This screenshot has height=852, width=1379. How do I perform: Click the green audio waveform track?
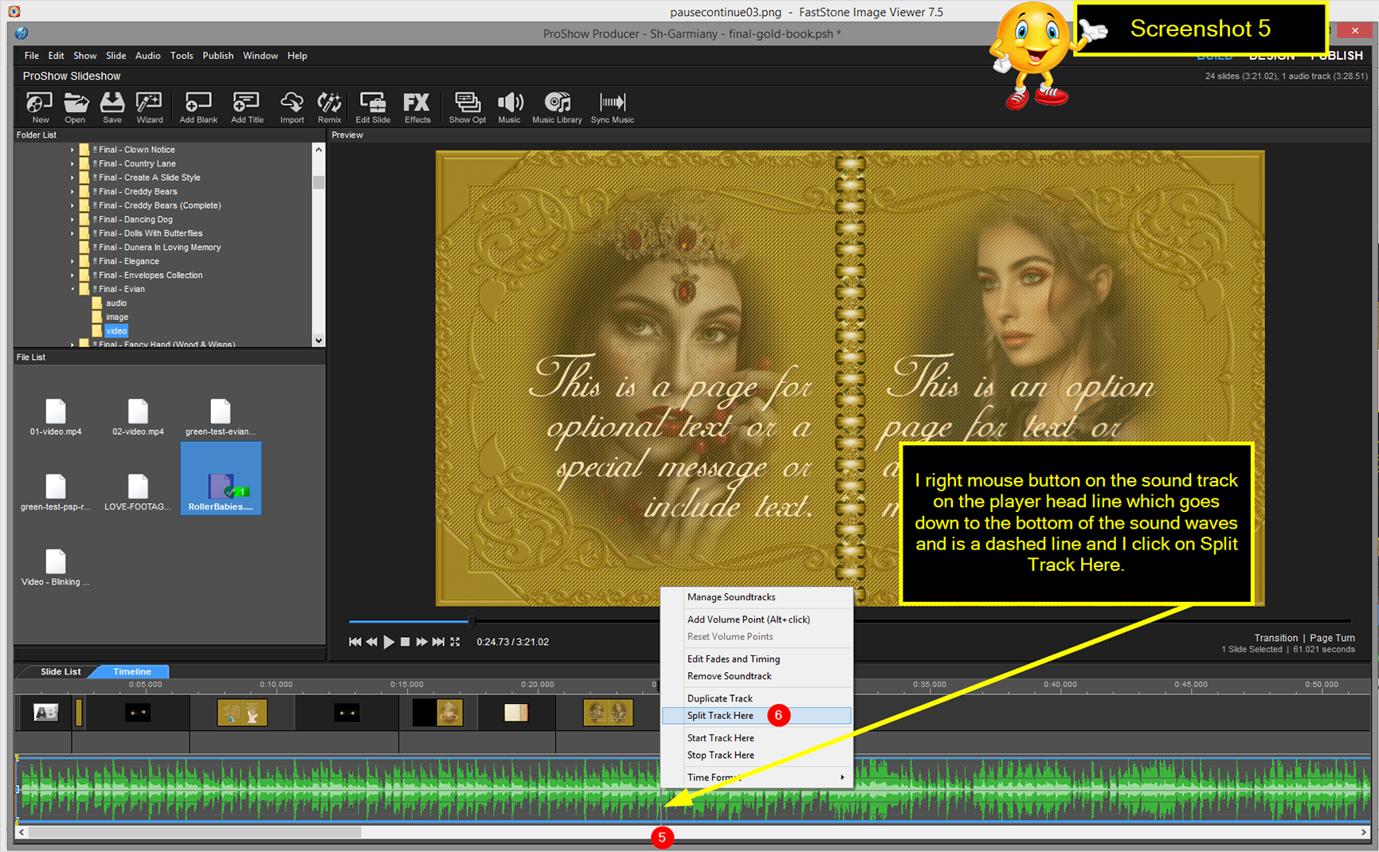(693, 790)
